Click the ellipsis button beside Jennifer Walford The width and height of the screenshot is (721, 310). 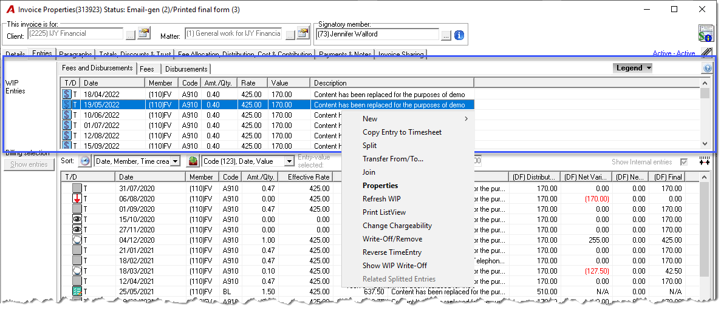[x=446, y=35]
